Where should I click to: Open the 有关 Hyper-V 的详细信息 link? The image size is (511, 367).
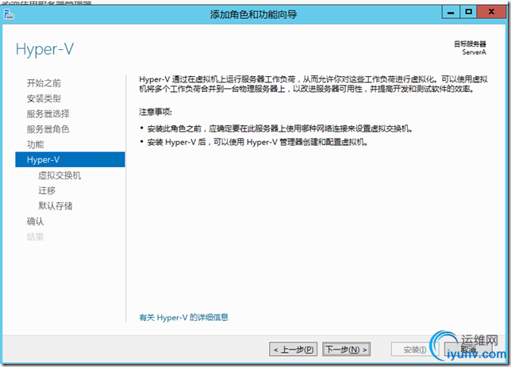coord(183,318)
